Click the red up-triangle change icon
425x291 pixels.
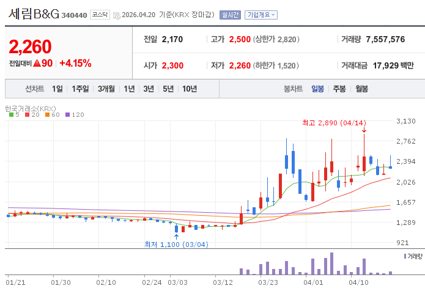37,63
